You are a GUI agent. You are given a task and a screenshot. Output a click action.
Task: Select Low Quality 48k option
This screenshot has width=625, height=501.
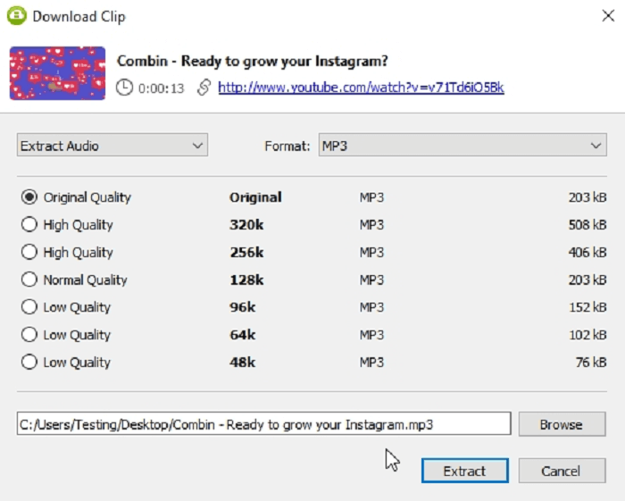(29, 363)
